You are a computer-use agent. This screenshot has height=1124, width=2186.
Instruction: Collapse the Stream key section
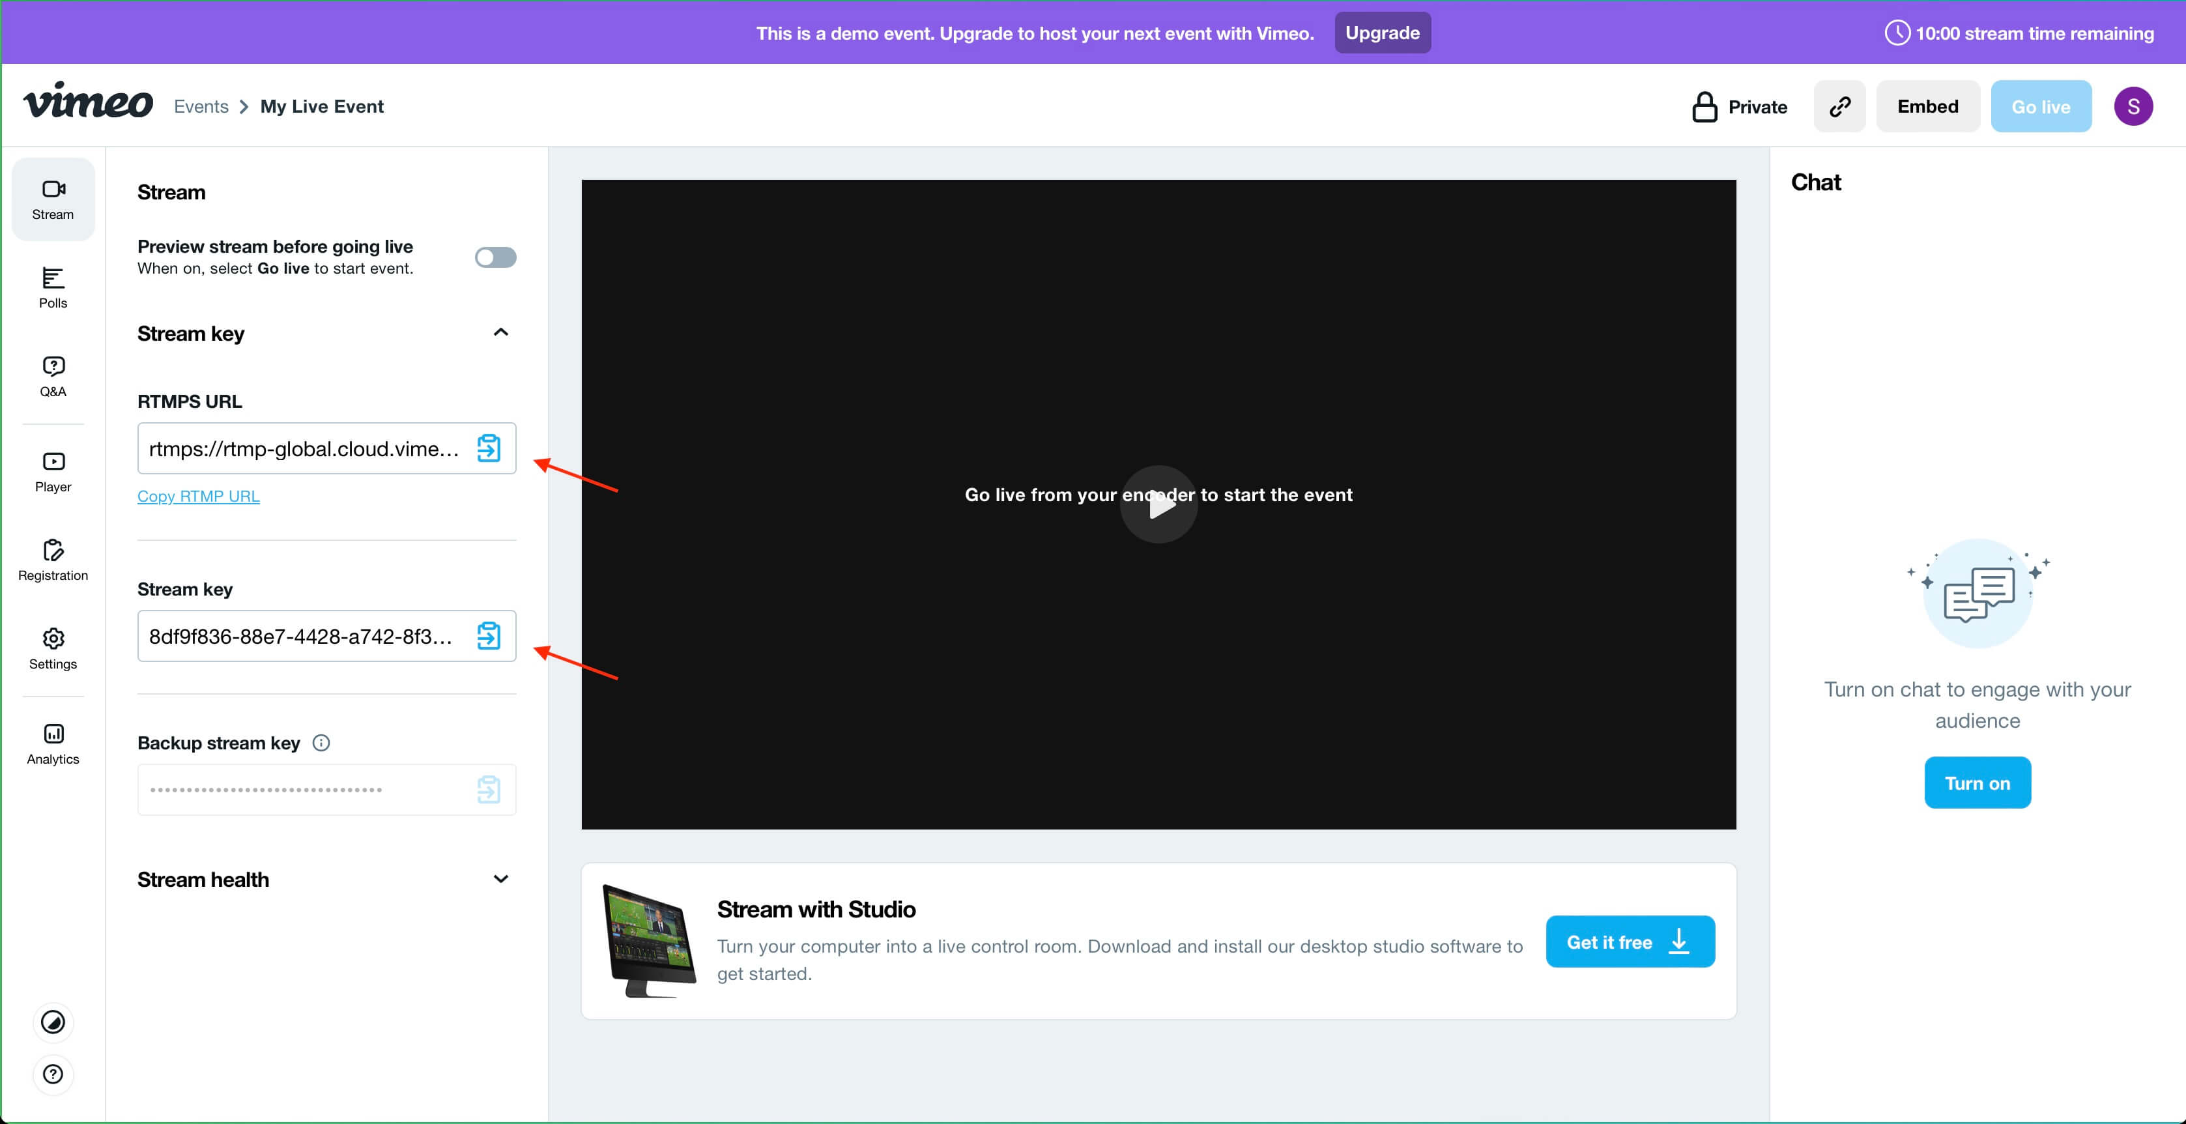click(x=500, y=332)
